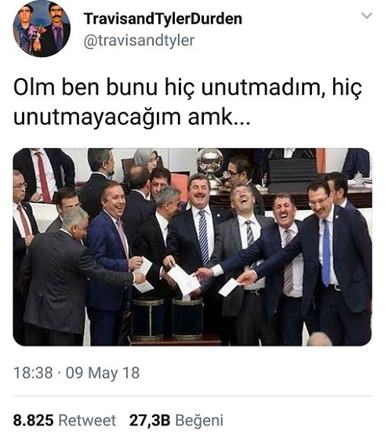
Task: Tap the white envelope in the photo's center
Action: tap(184, 280)
